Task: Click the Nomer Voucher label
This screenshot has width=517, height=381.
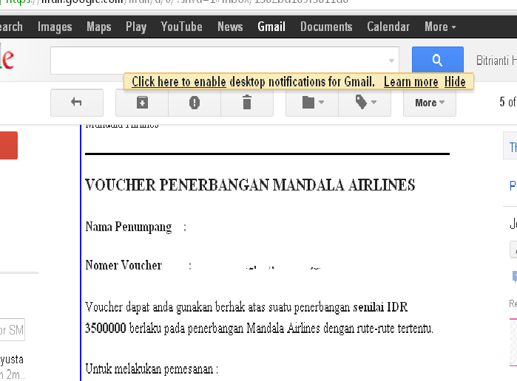Action: pos(124,265)
